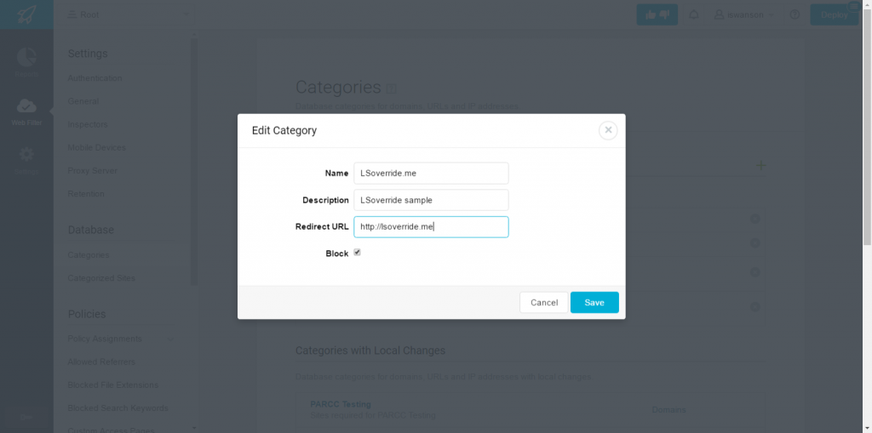The height and width of the screenshot is (433, 872).
Task: Click the plus icon to add category
Action: tap(760, 165)
